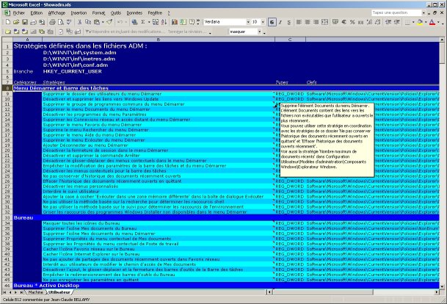Open a file with the folder icon
Screen dimensions: 447x304
tap(16, 22)
